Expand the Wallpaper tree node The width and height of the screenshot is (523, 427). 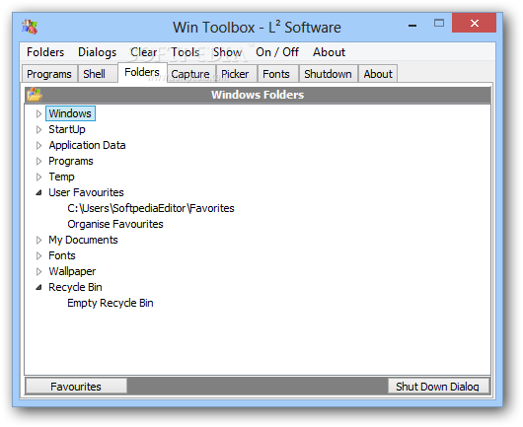[x=38, y=271]
